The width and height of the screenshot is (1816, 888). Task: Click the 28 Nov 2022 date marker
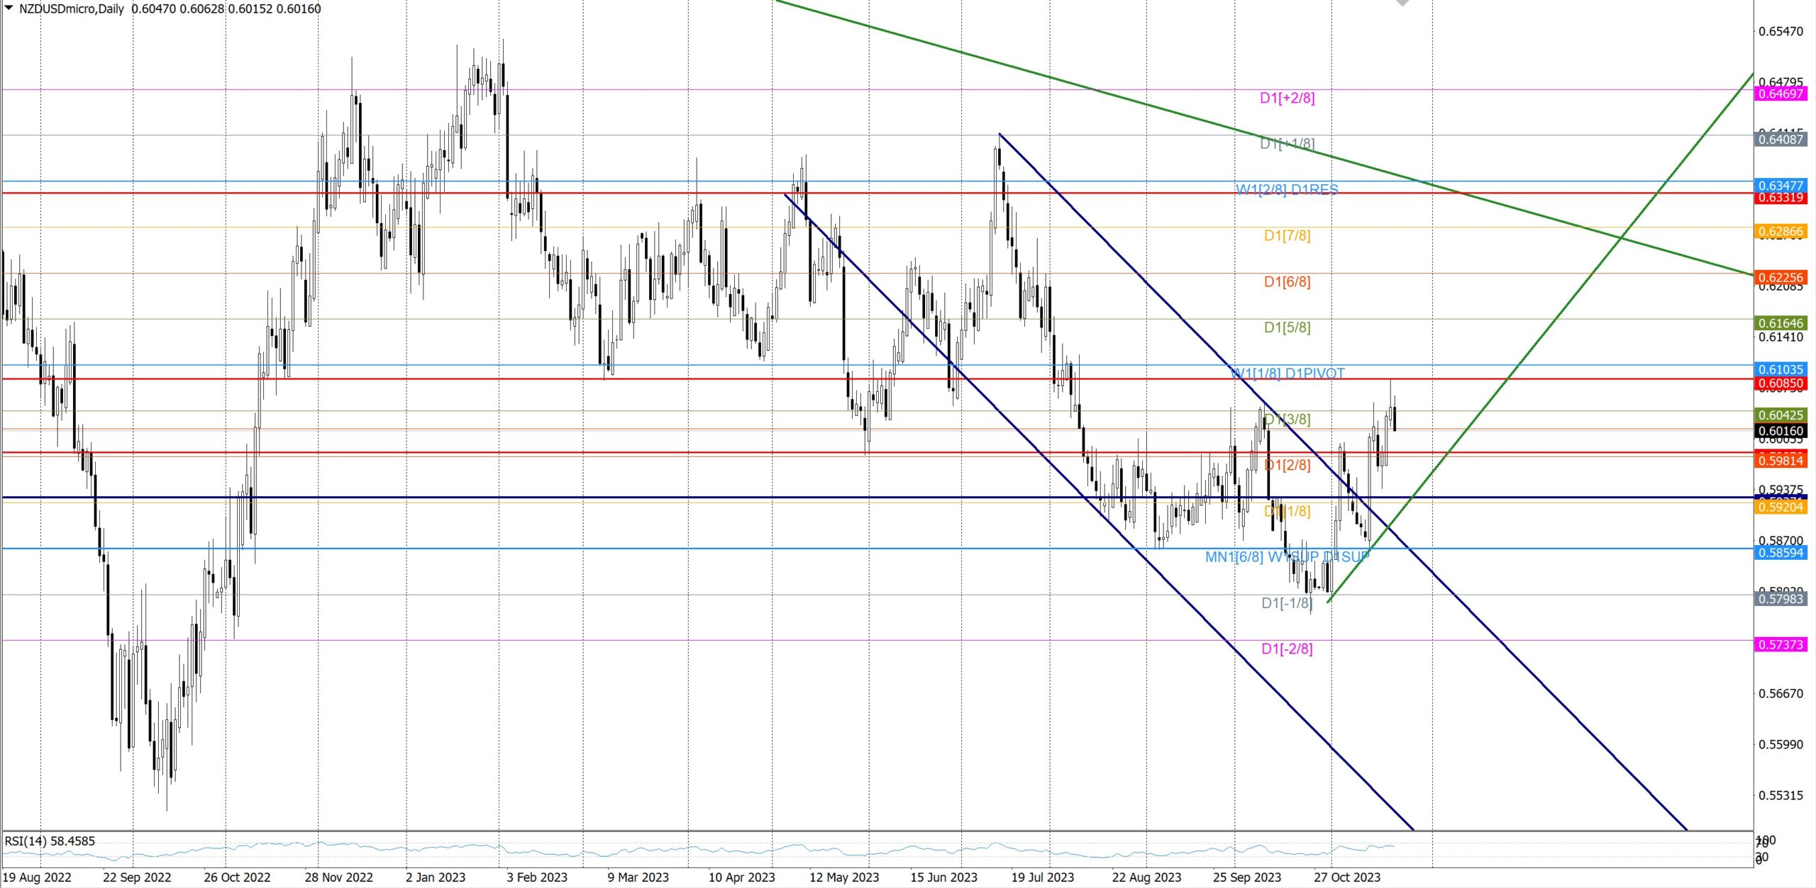point(338,877)
